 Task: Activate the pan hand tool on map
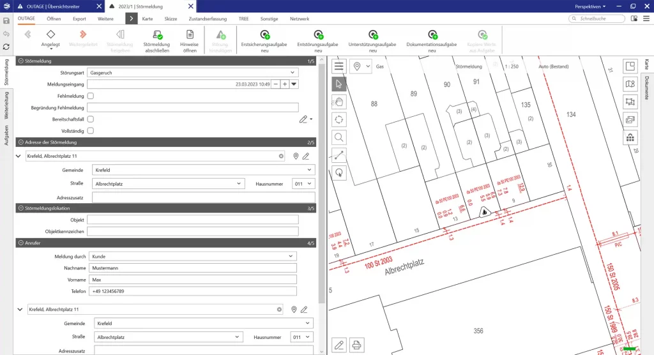tap(339, 102)
